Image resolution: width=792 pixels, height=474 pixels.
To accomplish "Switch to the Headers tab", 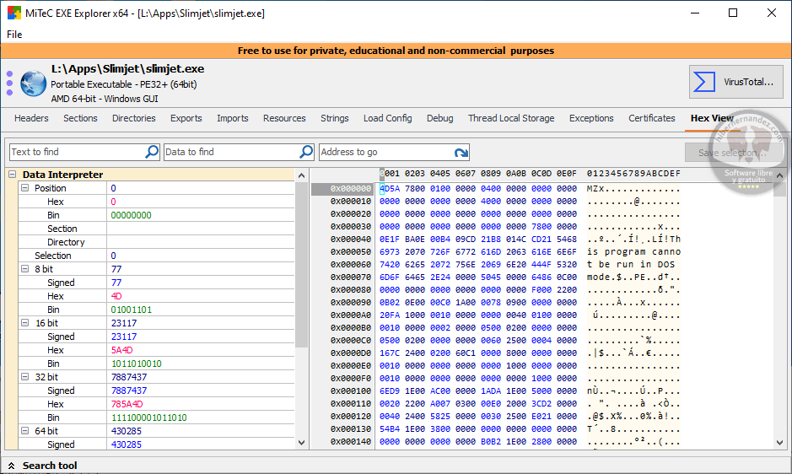I will pos(31,118).
